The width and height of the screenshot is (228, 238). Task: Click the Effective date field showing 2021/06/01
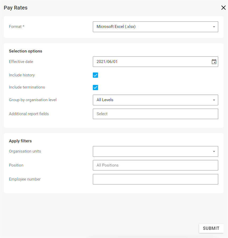(x=150, y=62)
